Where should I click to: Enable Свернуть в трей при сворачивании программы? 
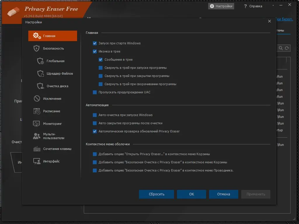pyautogui.click(x=100, y=84)
